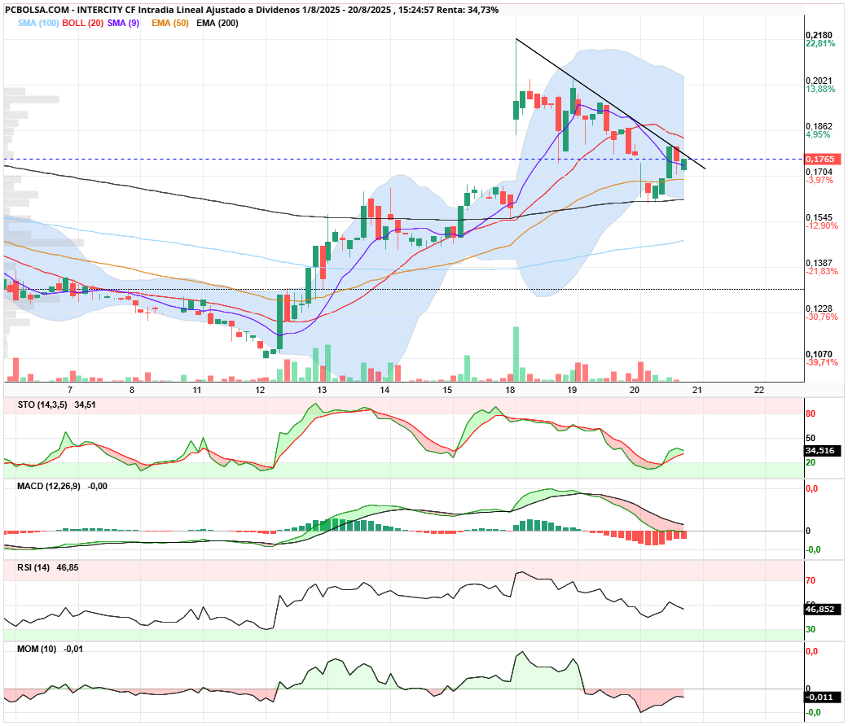Viewport: 848px width, 726px height.
Task: Click the 0,1070 price axis label
Action: pyautogui.click(x=819, y=354)
